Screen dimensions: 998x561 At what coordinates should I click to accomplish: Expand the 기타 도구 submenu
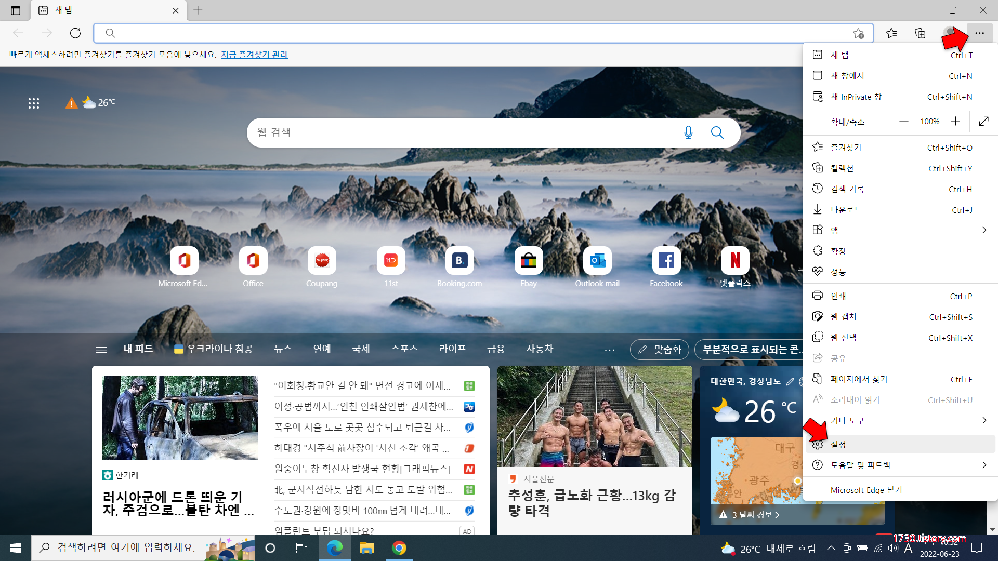point(984,420)
